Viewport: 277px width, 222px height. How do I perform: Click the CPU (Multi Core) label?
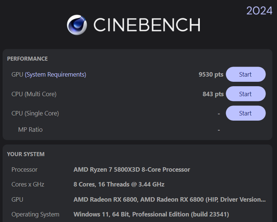34,94
